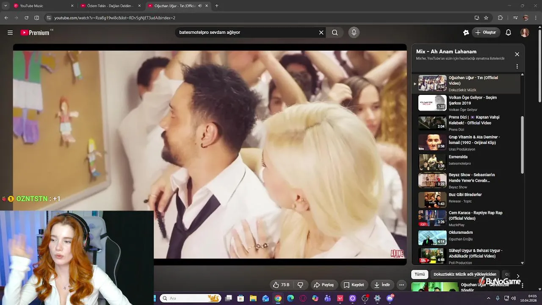Select DokuzSekiz Müzik adlı yükleyiciden chip

pyautogui.click(x=465, y=274)
